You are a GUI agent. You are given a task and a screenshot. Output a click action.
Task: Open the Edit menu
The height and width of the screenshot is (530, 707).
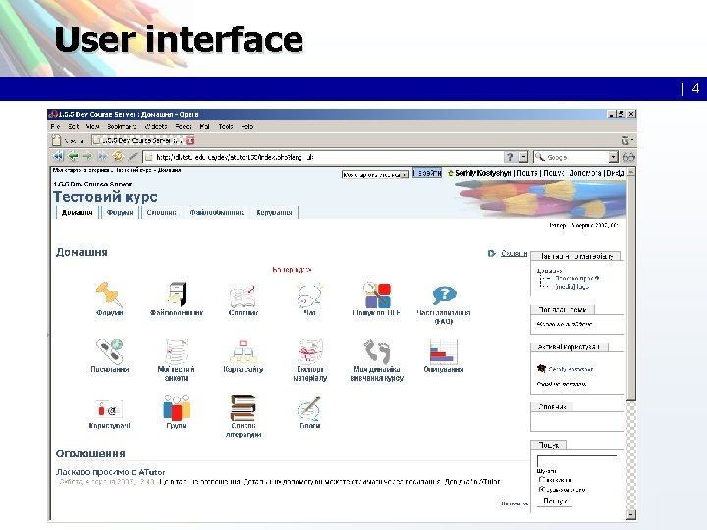click(74, 127)
